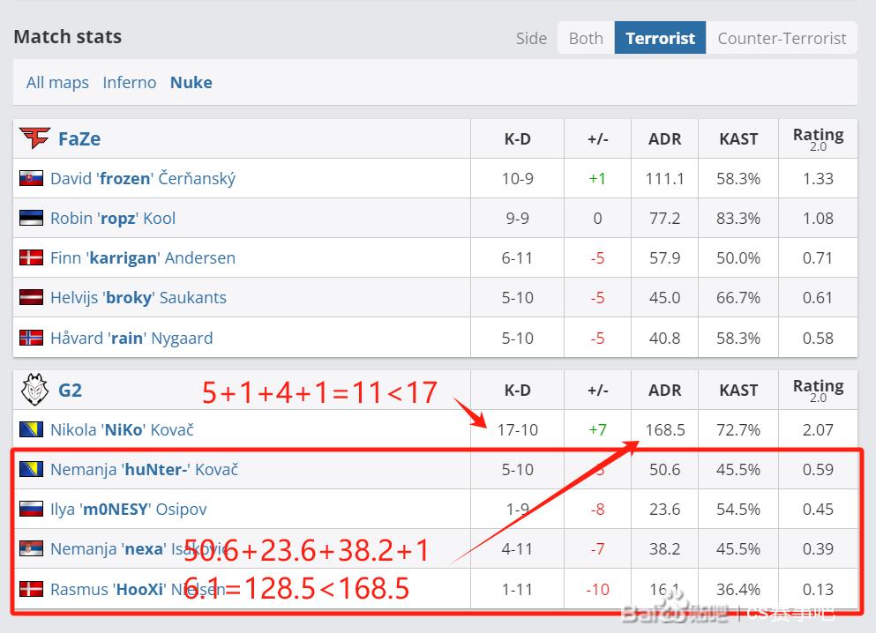Image resolution: width=876 pixels, height=633 pixels.
Task: Switch to Nuke map stats
Action: [x=191, y=83]
